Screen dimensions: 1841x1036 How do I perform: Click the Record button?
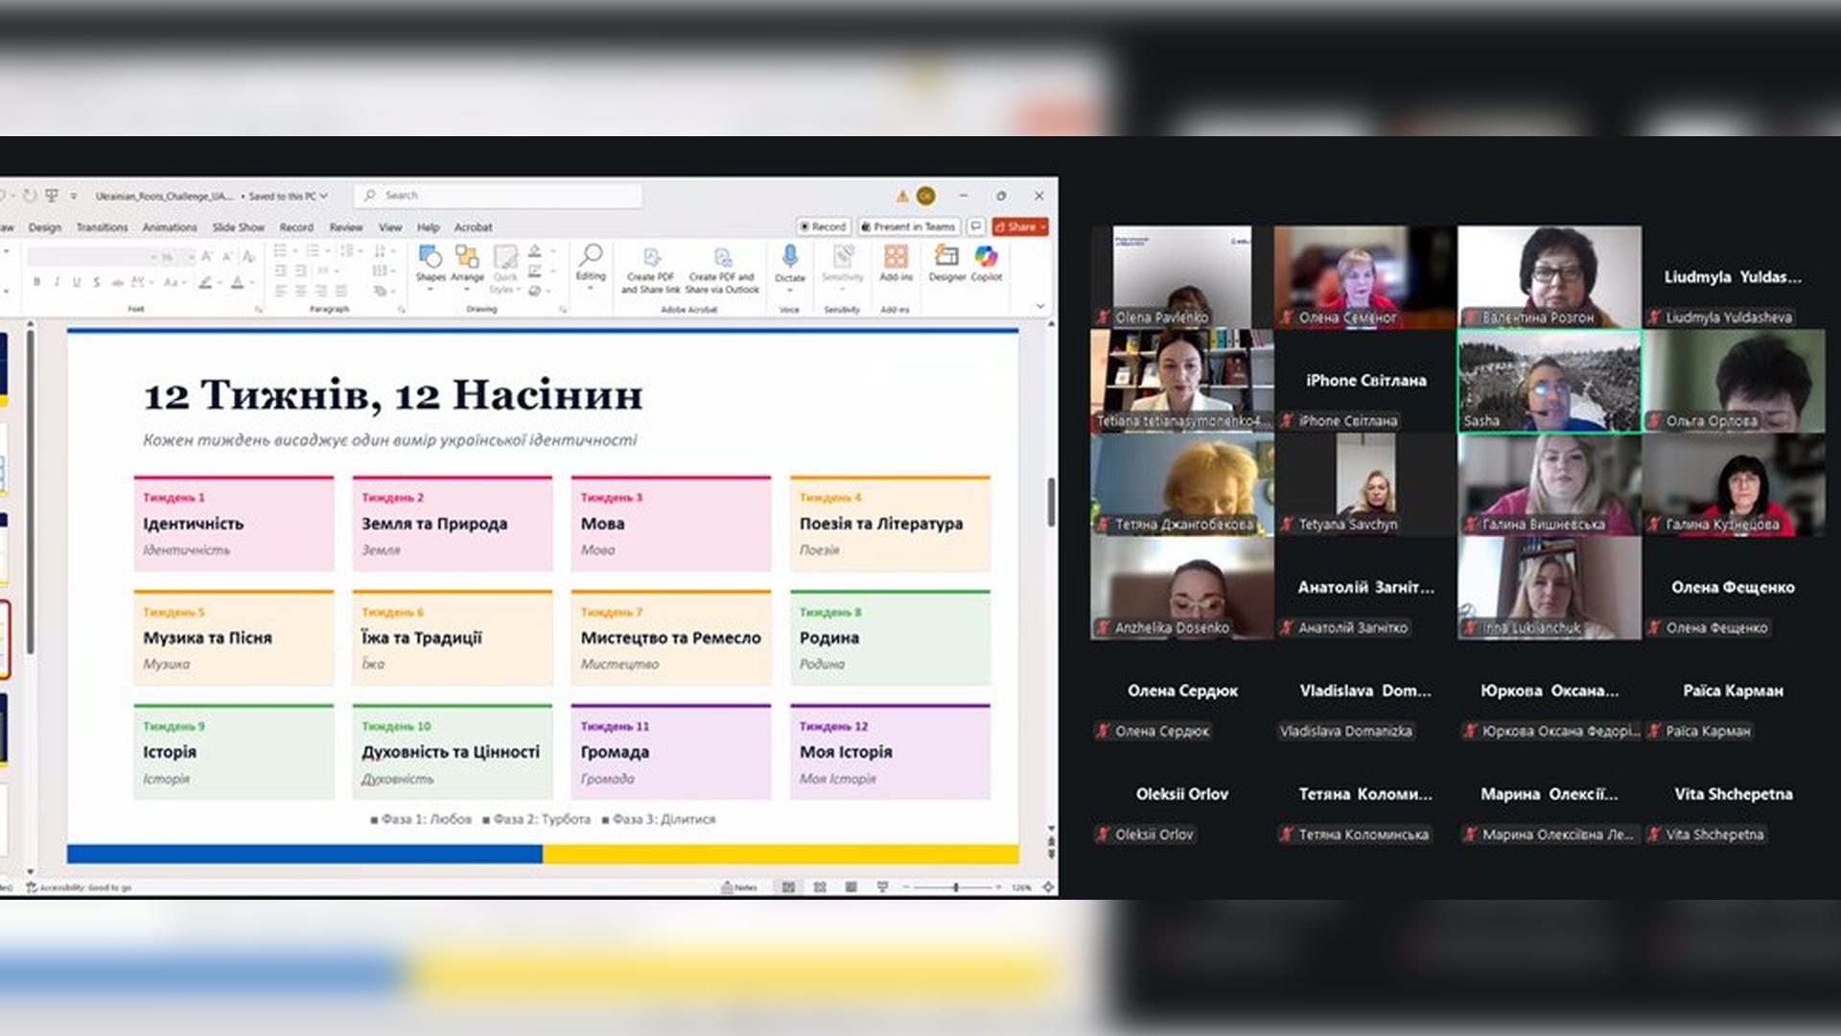click(823, 227)
